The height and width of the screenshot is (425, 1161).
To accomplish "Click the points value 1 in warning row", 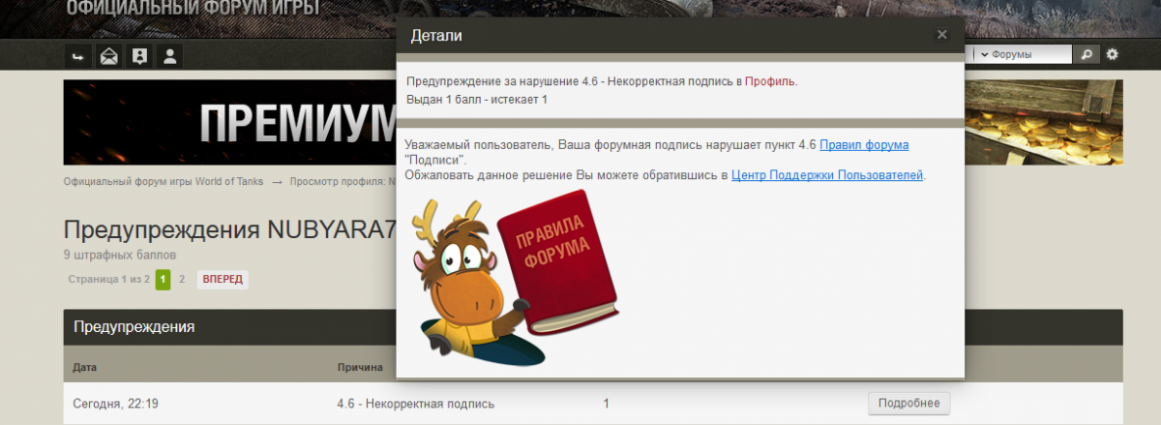I will 606,404.
